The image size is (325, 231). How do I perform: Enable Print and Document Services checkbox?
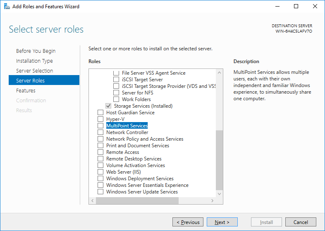100,146
